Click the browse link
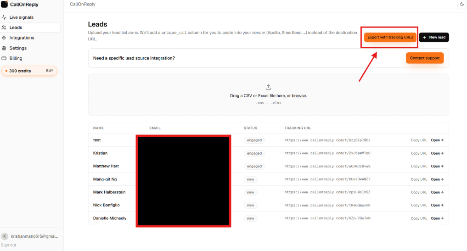The height and width of the screenshot is (251, 467). click(299, 95)
